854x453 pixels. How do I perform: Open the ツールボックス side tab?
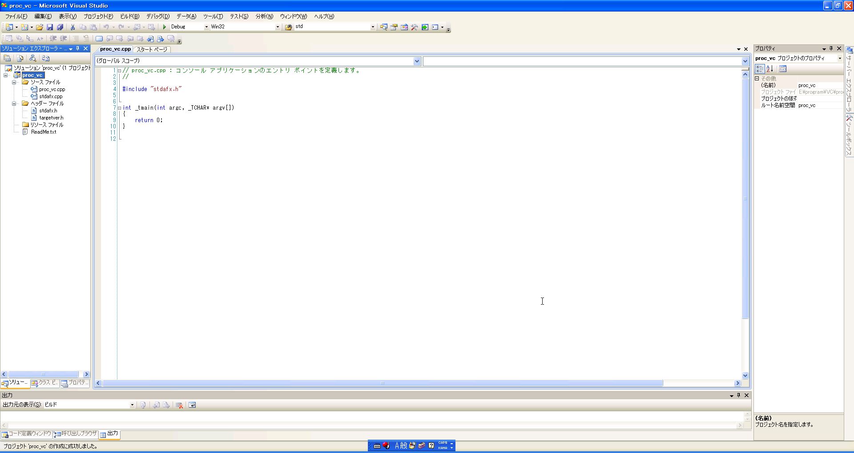pos(849,135)
